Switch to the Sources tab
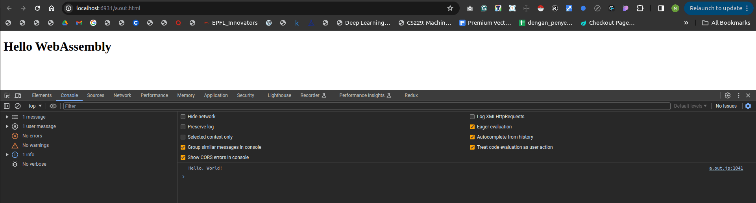The width and height of the screenshot is (756, 203). (96, 95)
